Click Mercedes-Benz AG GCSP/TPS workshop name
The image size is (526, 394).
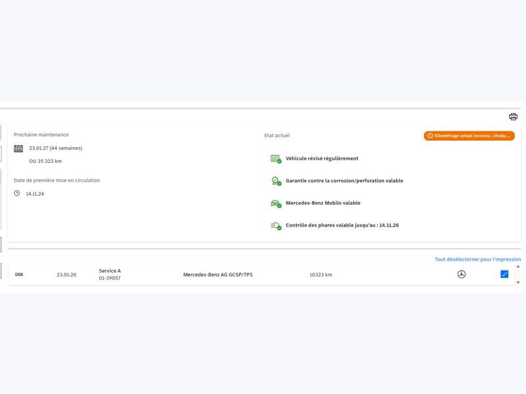coord(218,274)
